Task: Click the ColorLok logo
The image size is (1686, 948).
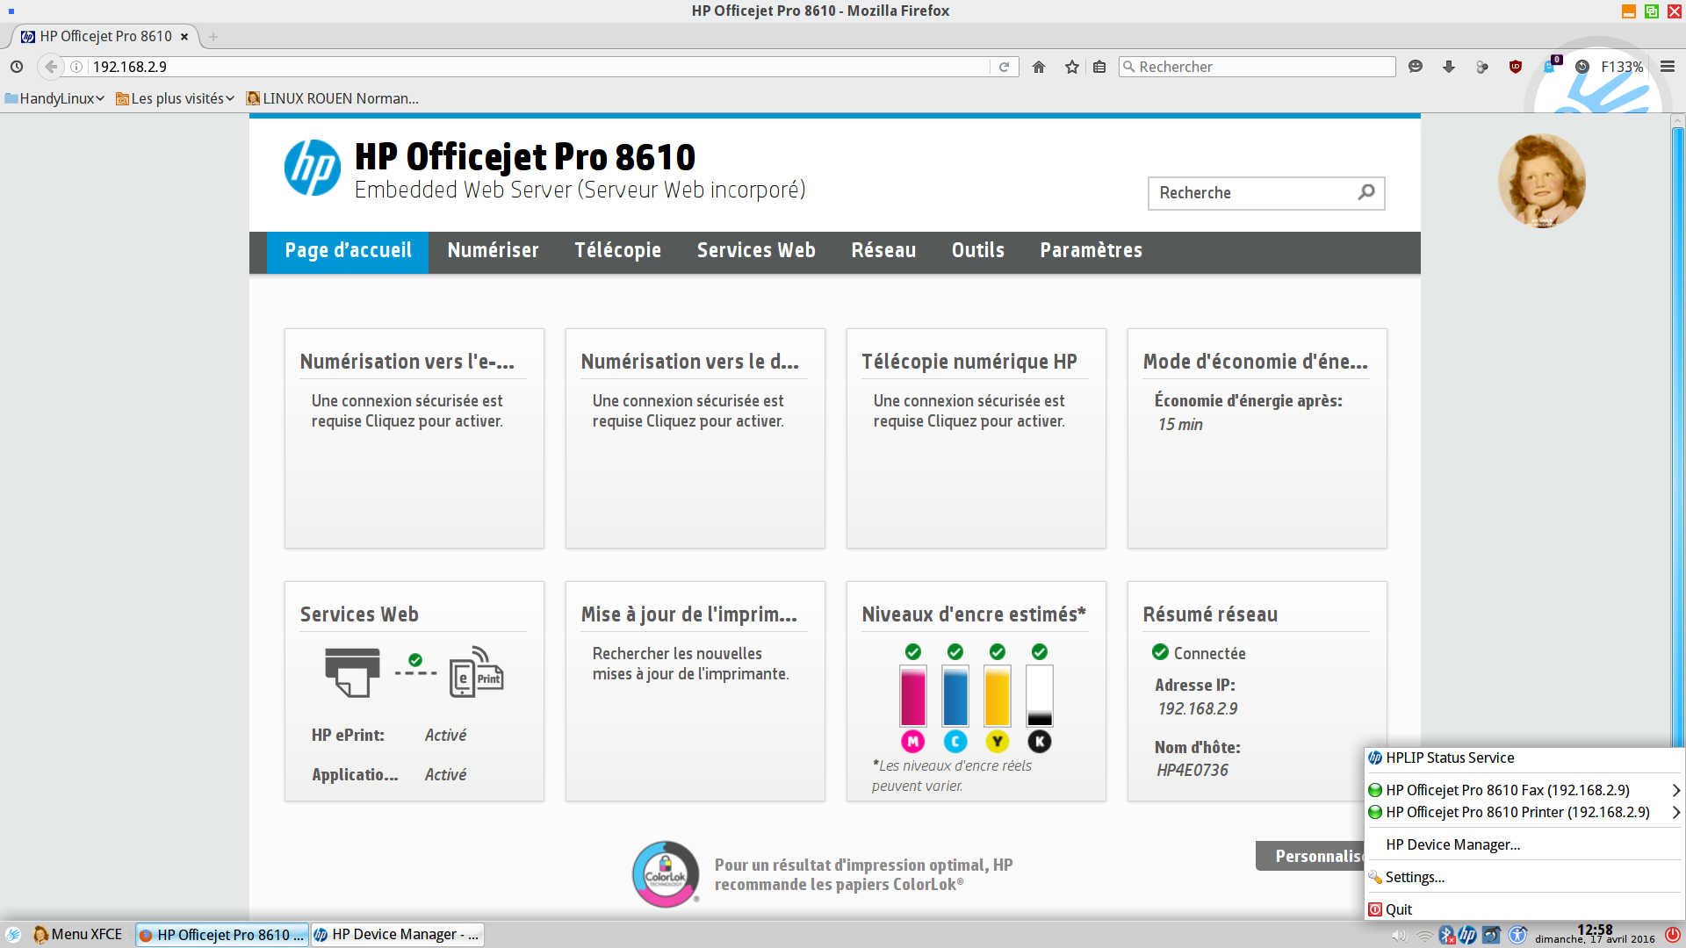Action: (x=666, y=874)
